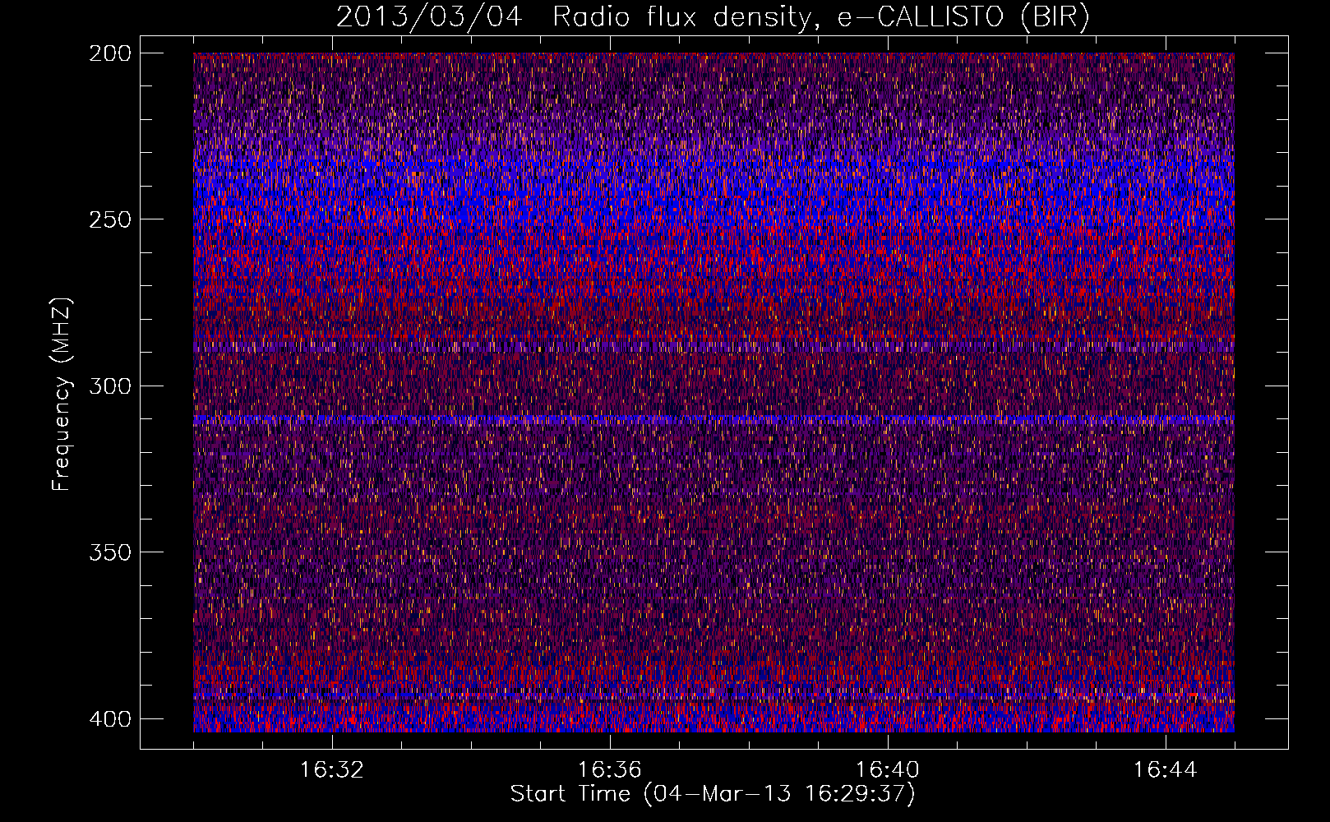
Task: Click the plot title '2013/03/04 Radio flux density, e-CALLISTO (BIR)'
Action: click(x=713, y=17)
